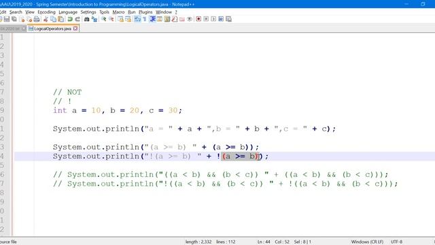Image resolution: width=435 pixels, height=245 pixels.
Task: Click the Close document toolbar icon
Action: click(x=22, y=19)
